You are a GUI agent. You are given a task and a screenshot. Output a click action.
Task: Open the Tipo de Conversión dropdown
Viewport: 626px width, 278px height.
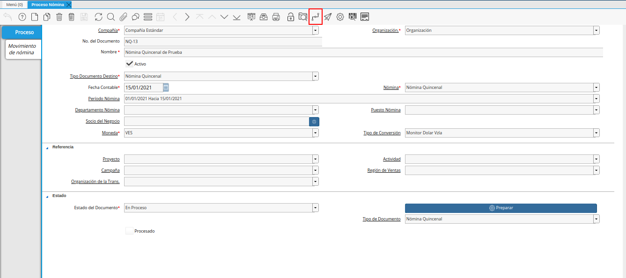(596, 133)
